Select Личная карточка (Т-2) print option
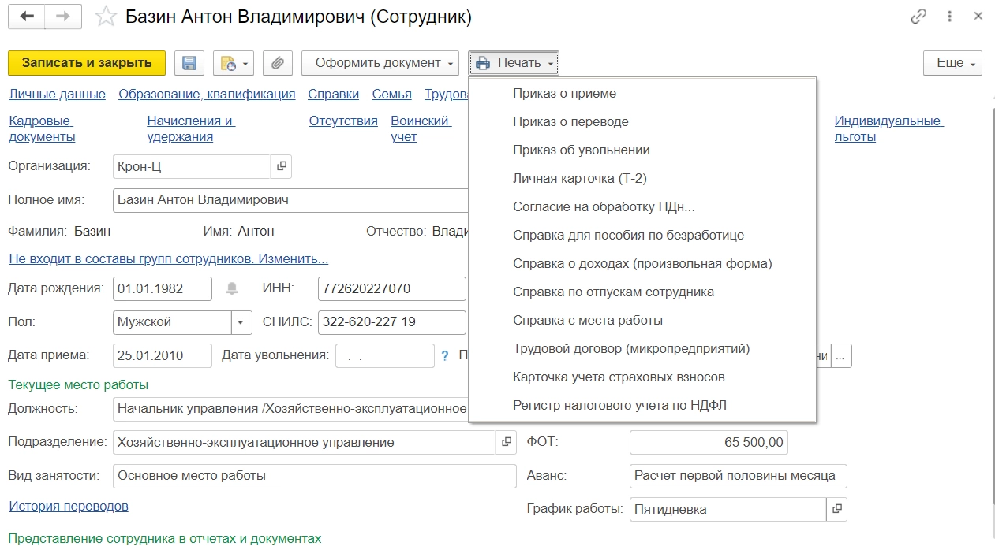This screenshot has width=995, height=546. click(579, 178)
